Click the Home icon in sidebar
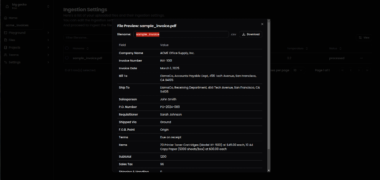380x180 pixels. click(x=5, y=18)
